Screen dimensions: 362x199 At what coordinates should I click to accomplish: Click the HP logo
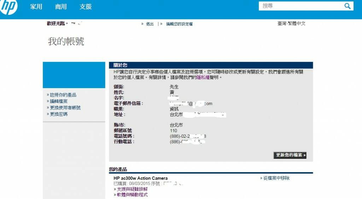click(8, 7)
